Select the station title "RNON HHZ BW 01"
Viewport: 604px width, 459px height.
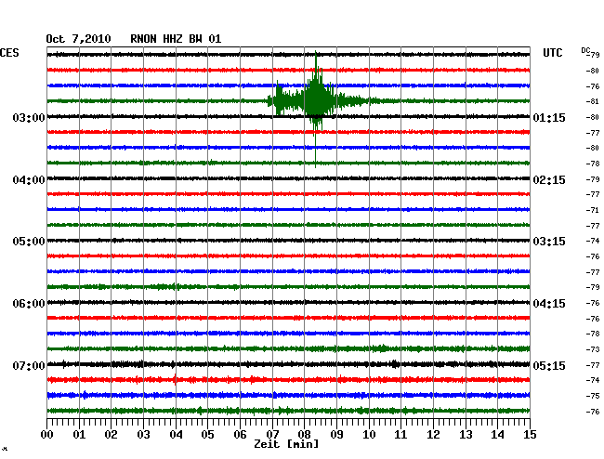pos(176,39)
